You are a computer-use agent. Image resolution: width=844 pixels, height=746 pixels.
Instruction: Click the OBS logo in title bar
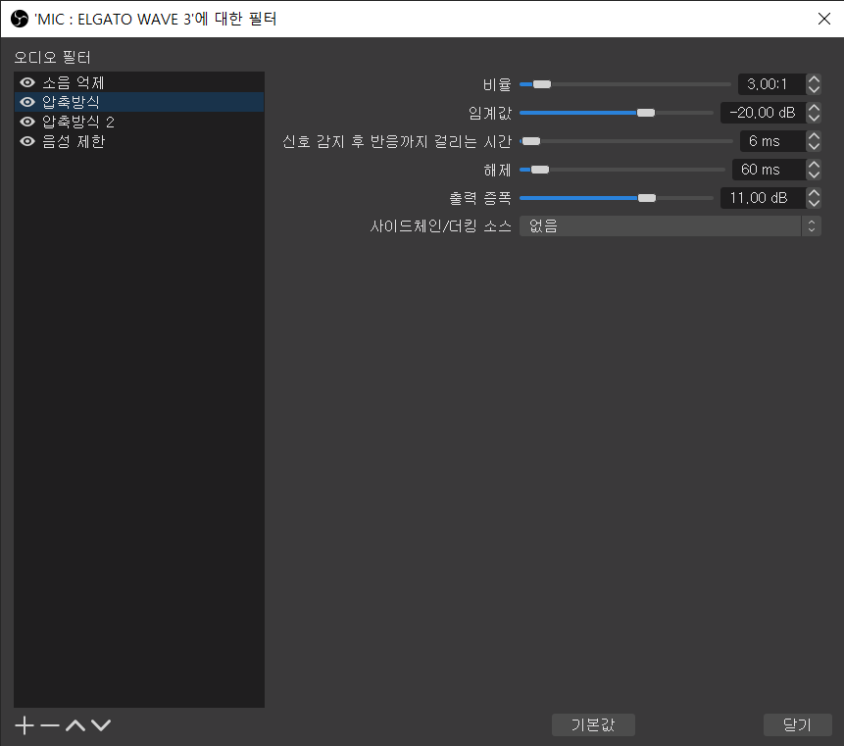click(x=20, y=19)
